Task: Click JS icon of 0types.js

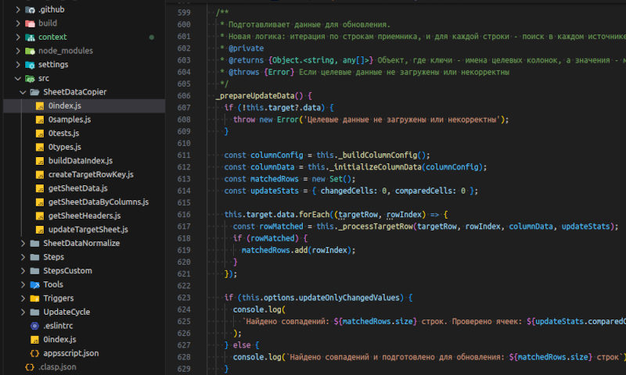Action: tap(40, 147)
